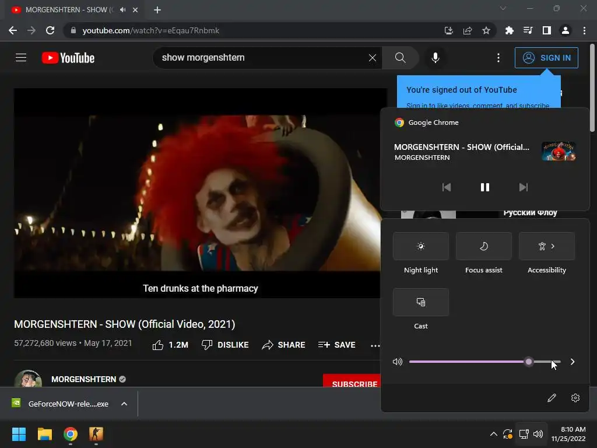Clear the search text with the X
The width and height of the screenshot is (597, 448).
373,58
